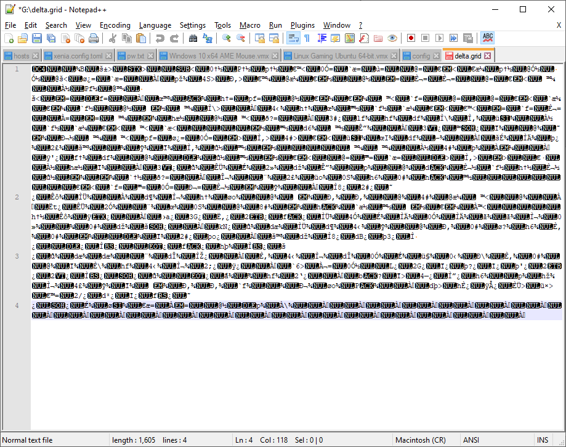Undo the last edit via toolbar
566x447 pixels.
click(x=160, y=38)
